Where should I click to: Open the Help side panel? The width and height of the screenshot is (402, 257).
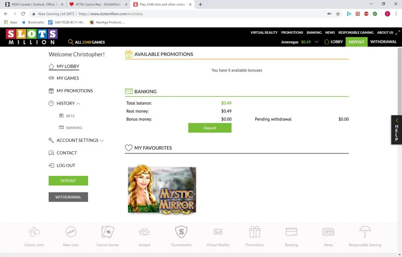click(x=396, y=130)
